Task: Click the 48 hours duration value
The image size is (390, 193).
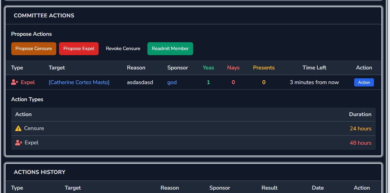Action: tap(360, 143)
